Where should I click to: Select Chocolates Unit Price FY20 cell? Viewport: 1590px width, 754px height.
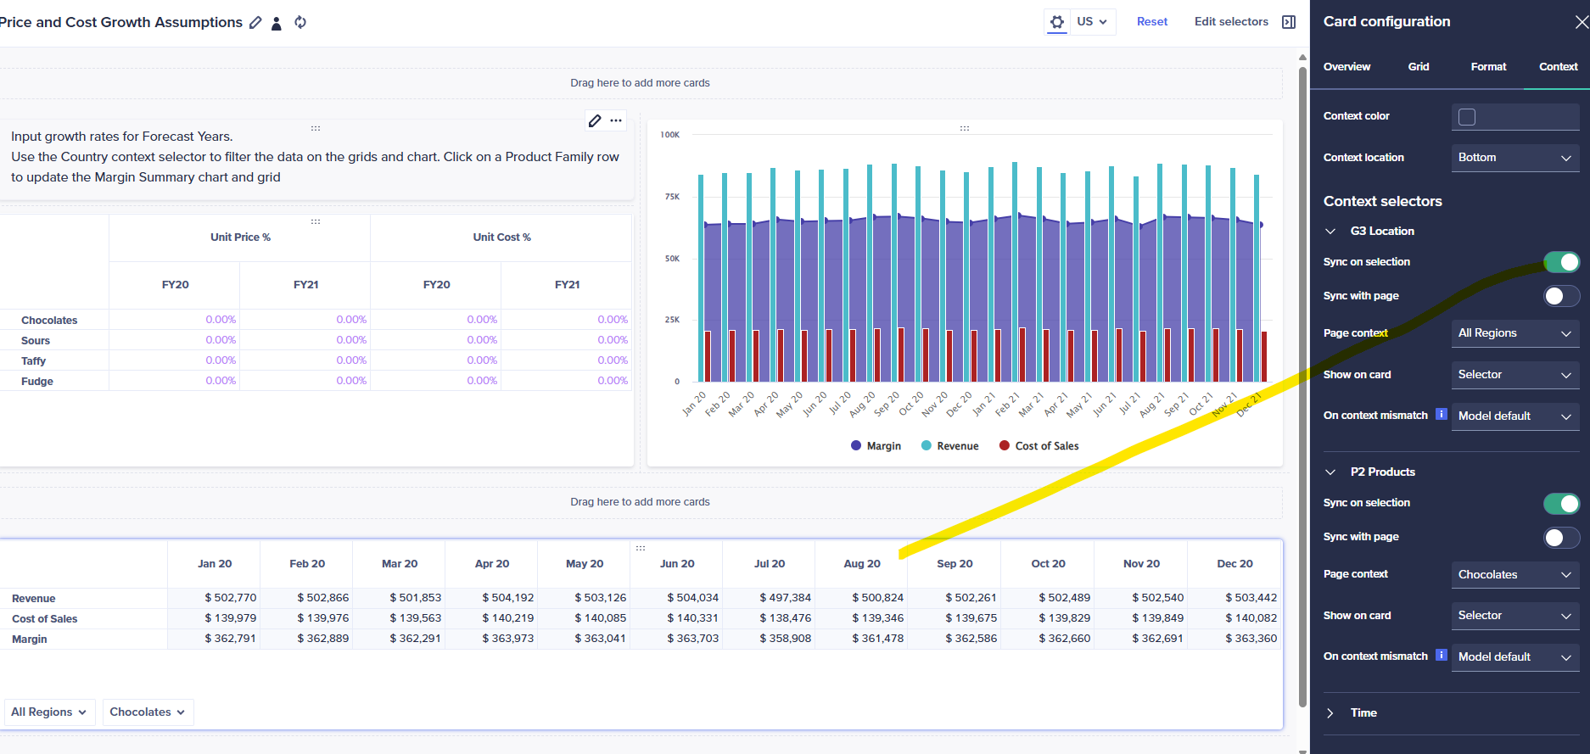(x=175, y=320)
